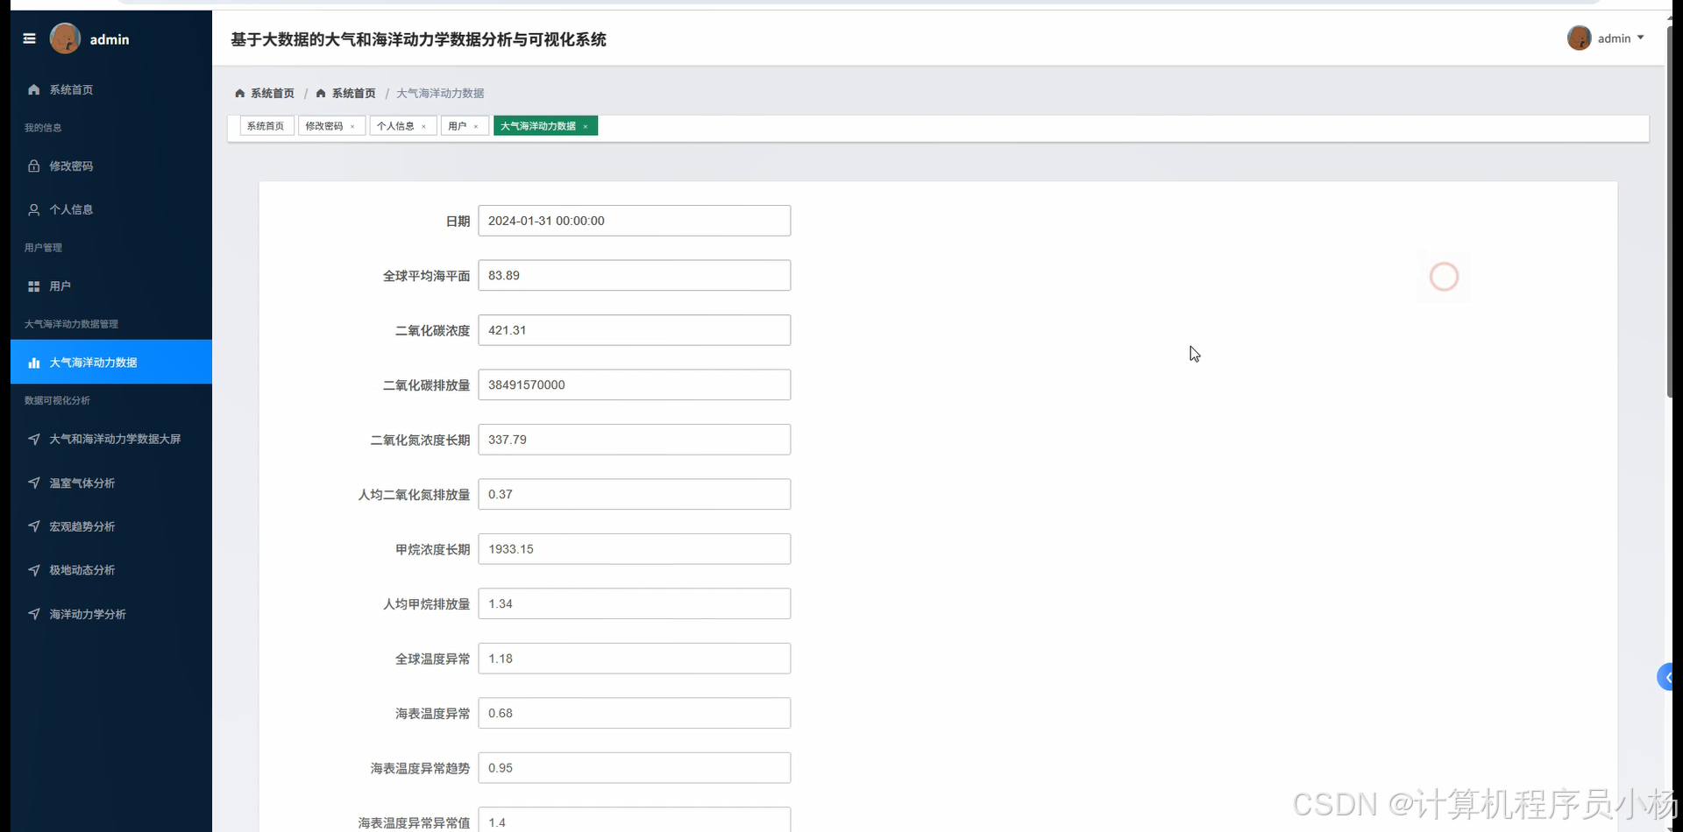Open 个人信息 in the sidebar menu
Viewport: 1683px width, 832px height.
click(x=111, y=209)
